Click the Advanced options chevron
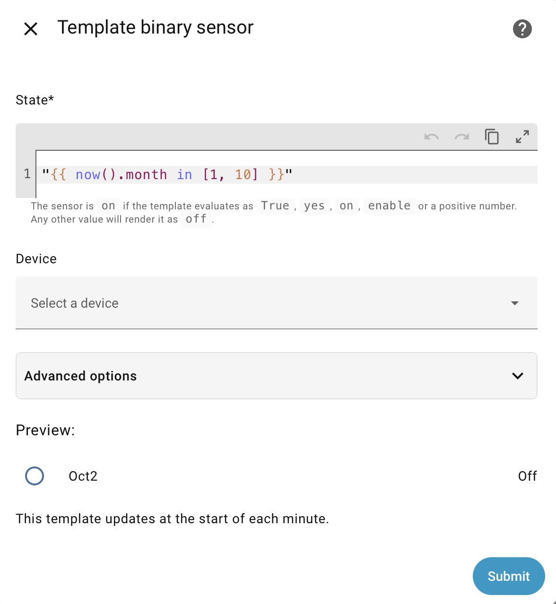 (x=518, y=376)
